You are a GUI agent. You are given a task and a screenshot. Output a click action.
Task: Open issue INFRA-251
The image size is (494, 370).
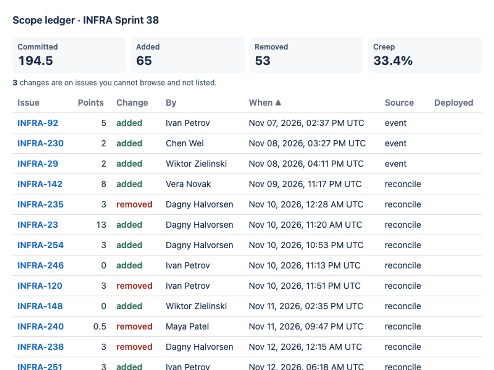tap(40, 366)
